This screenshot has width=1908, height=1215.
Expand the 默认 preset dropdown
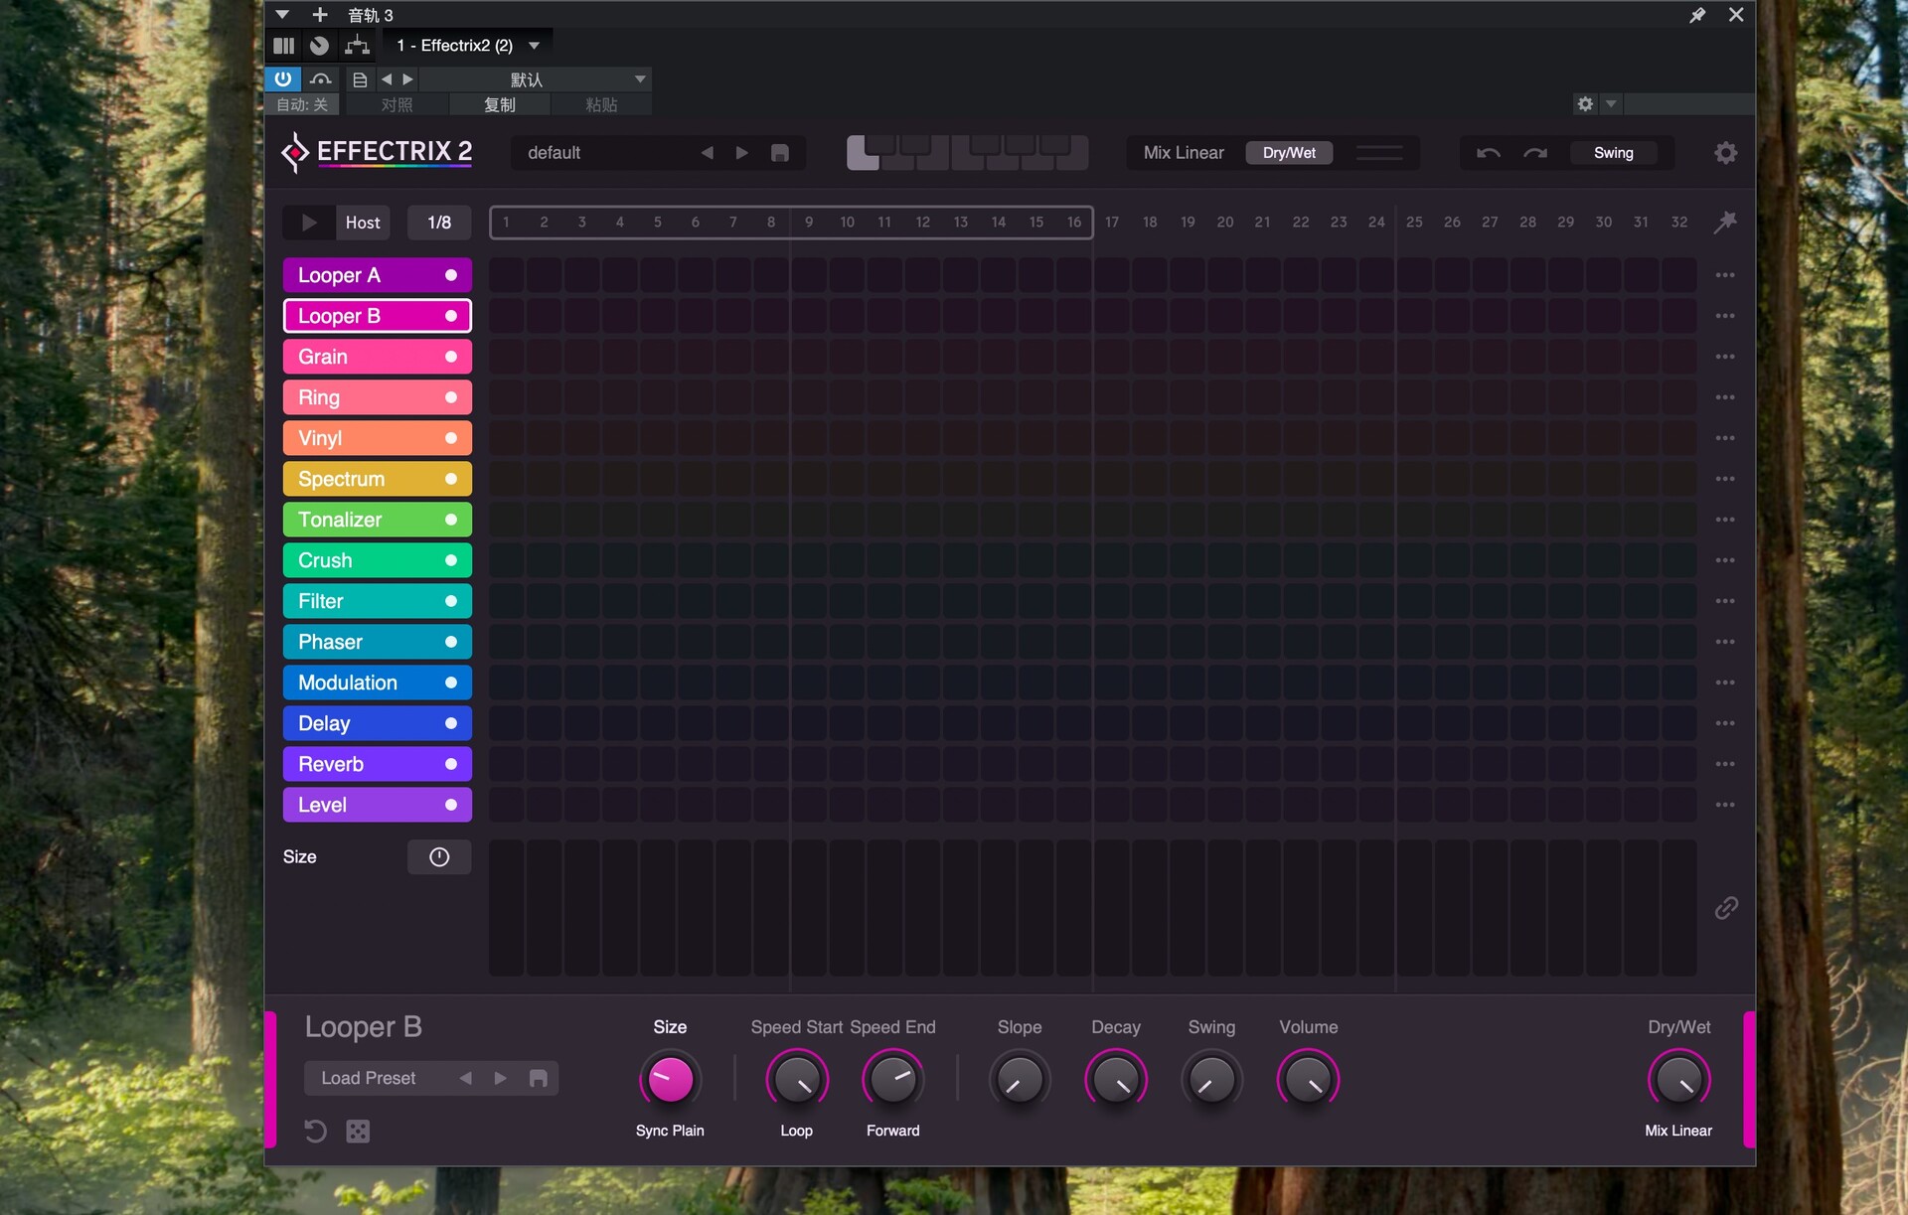click(640, 78)
